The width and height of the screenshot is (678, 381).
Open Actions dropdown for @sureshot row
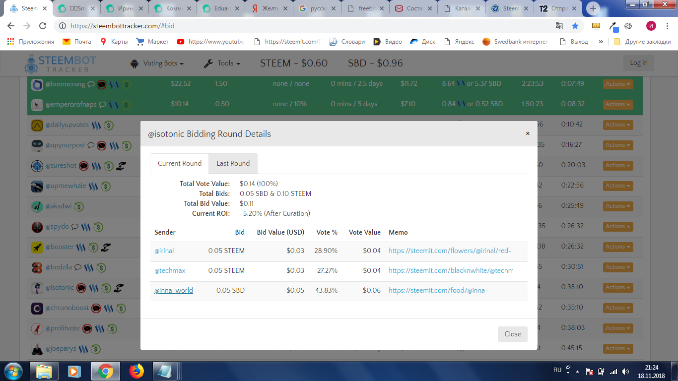point(618,165)
